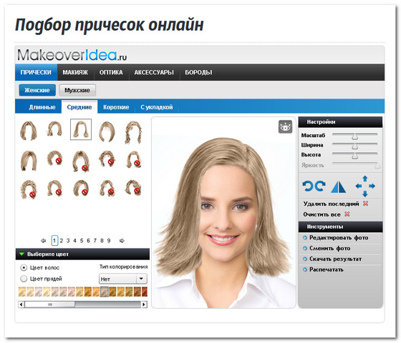
Task: Click red X next to Удалить последний
Action: [366, 204]
